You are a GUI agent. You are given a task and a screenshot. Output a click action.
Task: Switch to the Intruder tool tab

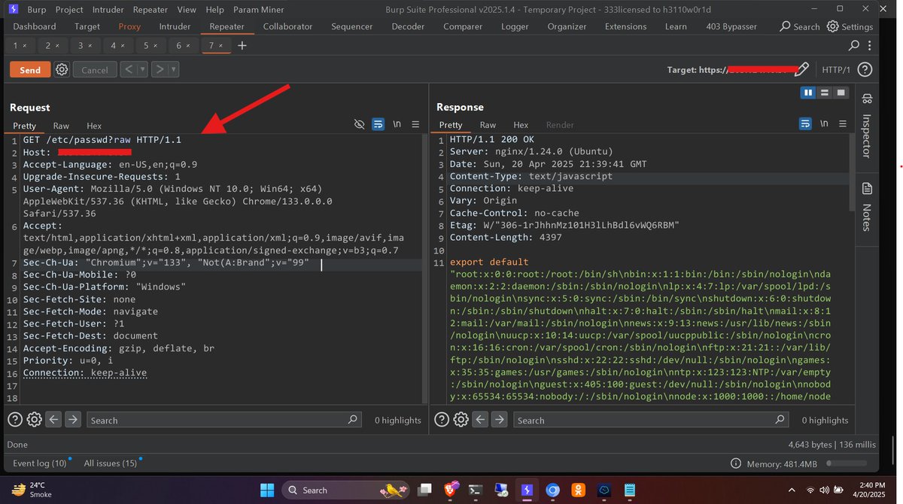pyautogui.click(x=175, y=26)
